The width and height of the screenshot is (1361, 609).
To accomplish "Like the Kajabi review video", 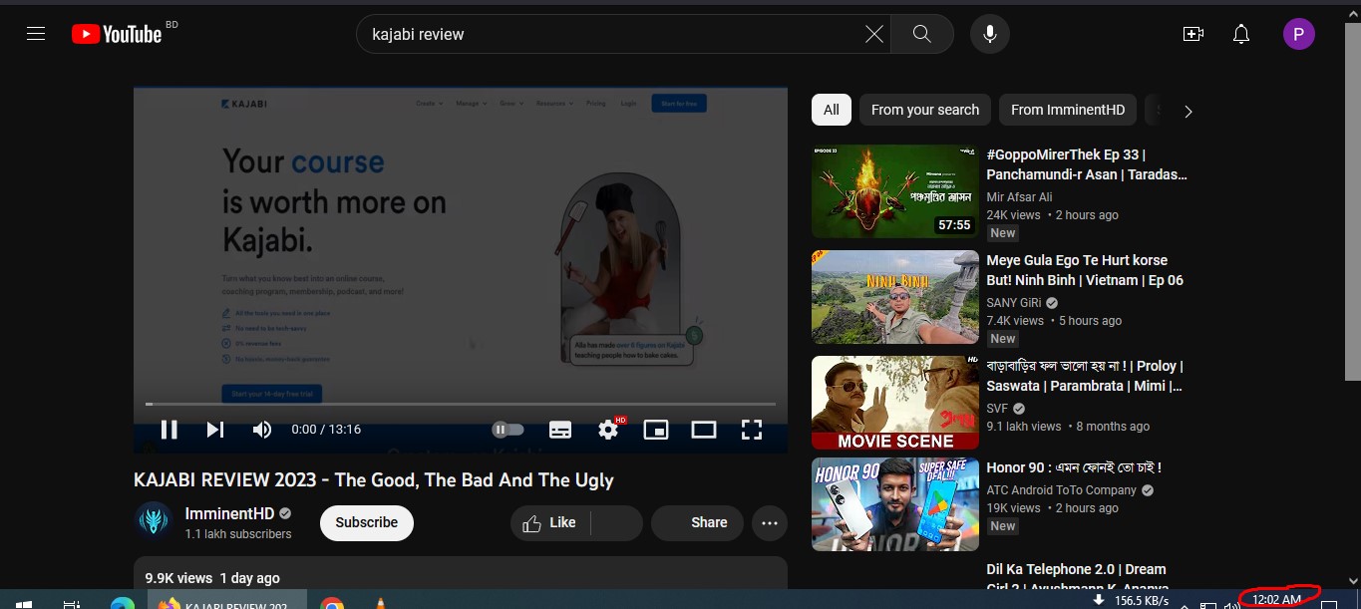I will tap(550, 522).
